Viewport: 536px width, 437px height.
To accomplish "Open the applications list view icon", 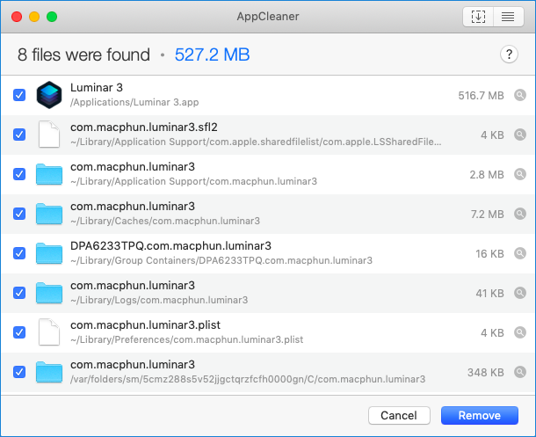I will (508, 17).
